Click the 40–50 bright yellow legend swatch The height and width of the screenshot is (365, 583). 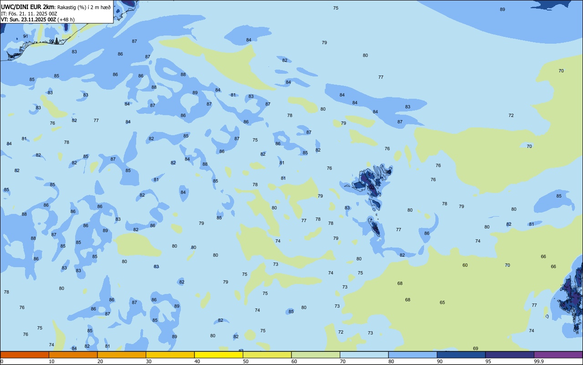pyautogui.click(x=219, y=355)
